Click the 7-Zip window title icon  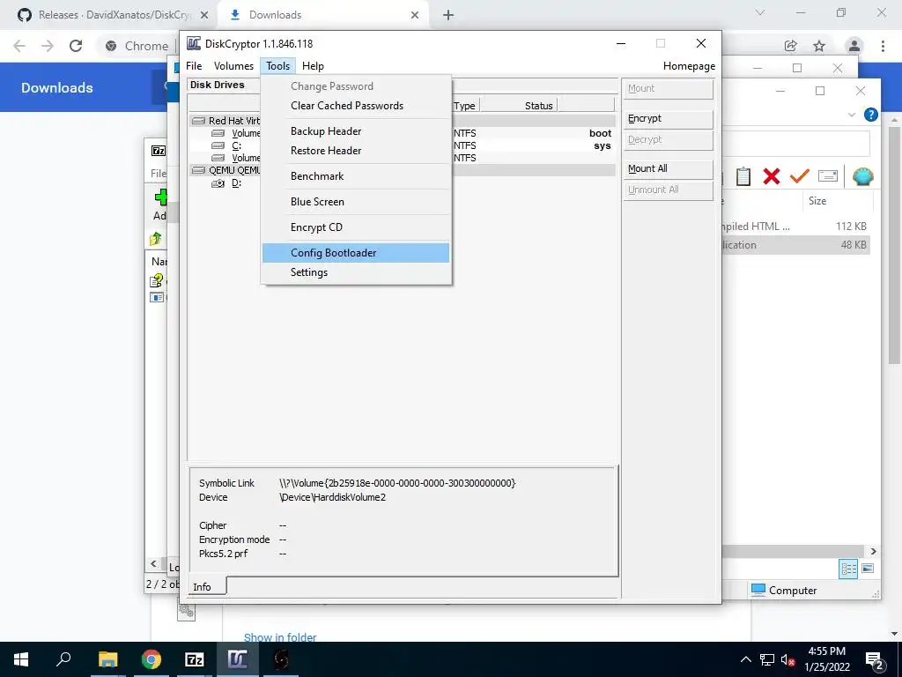pos(159,151)
